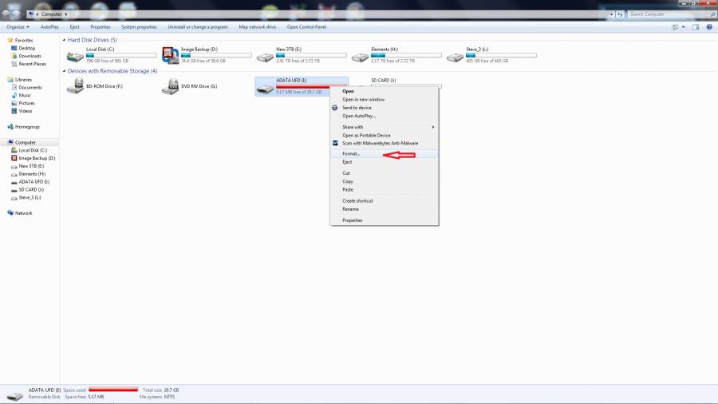Click the Recent Places icon in sidebar
Viewport: 718px width, 404px height.
pyautogui.click(x=14, y=64)
